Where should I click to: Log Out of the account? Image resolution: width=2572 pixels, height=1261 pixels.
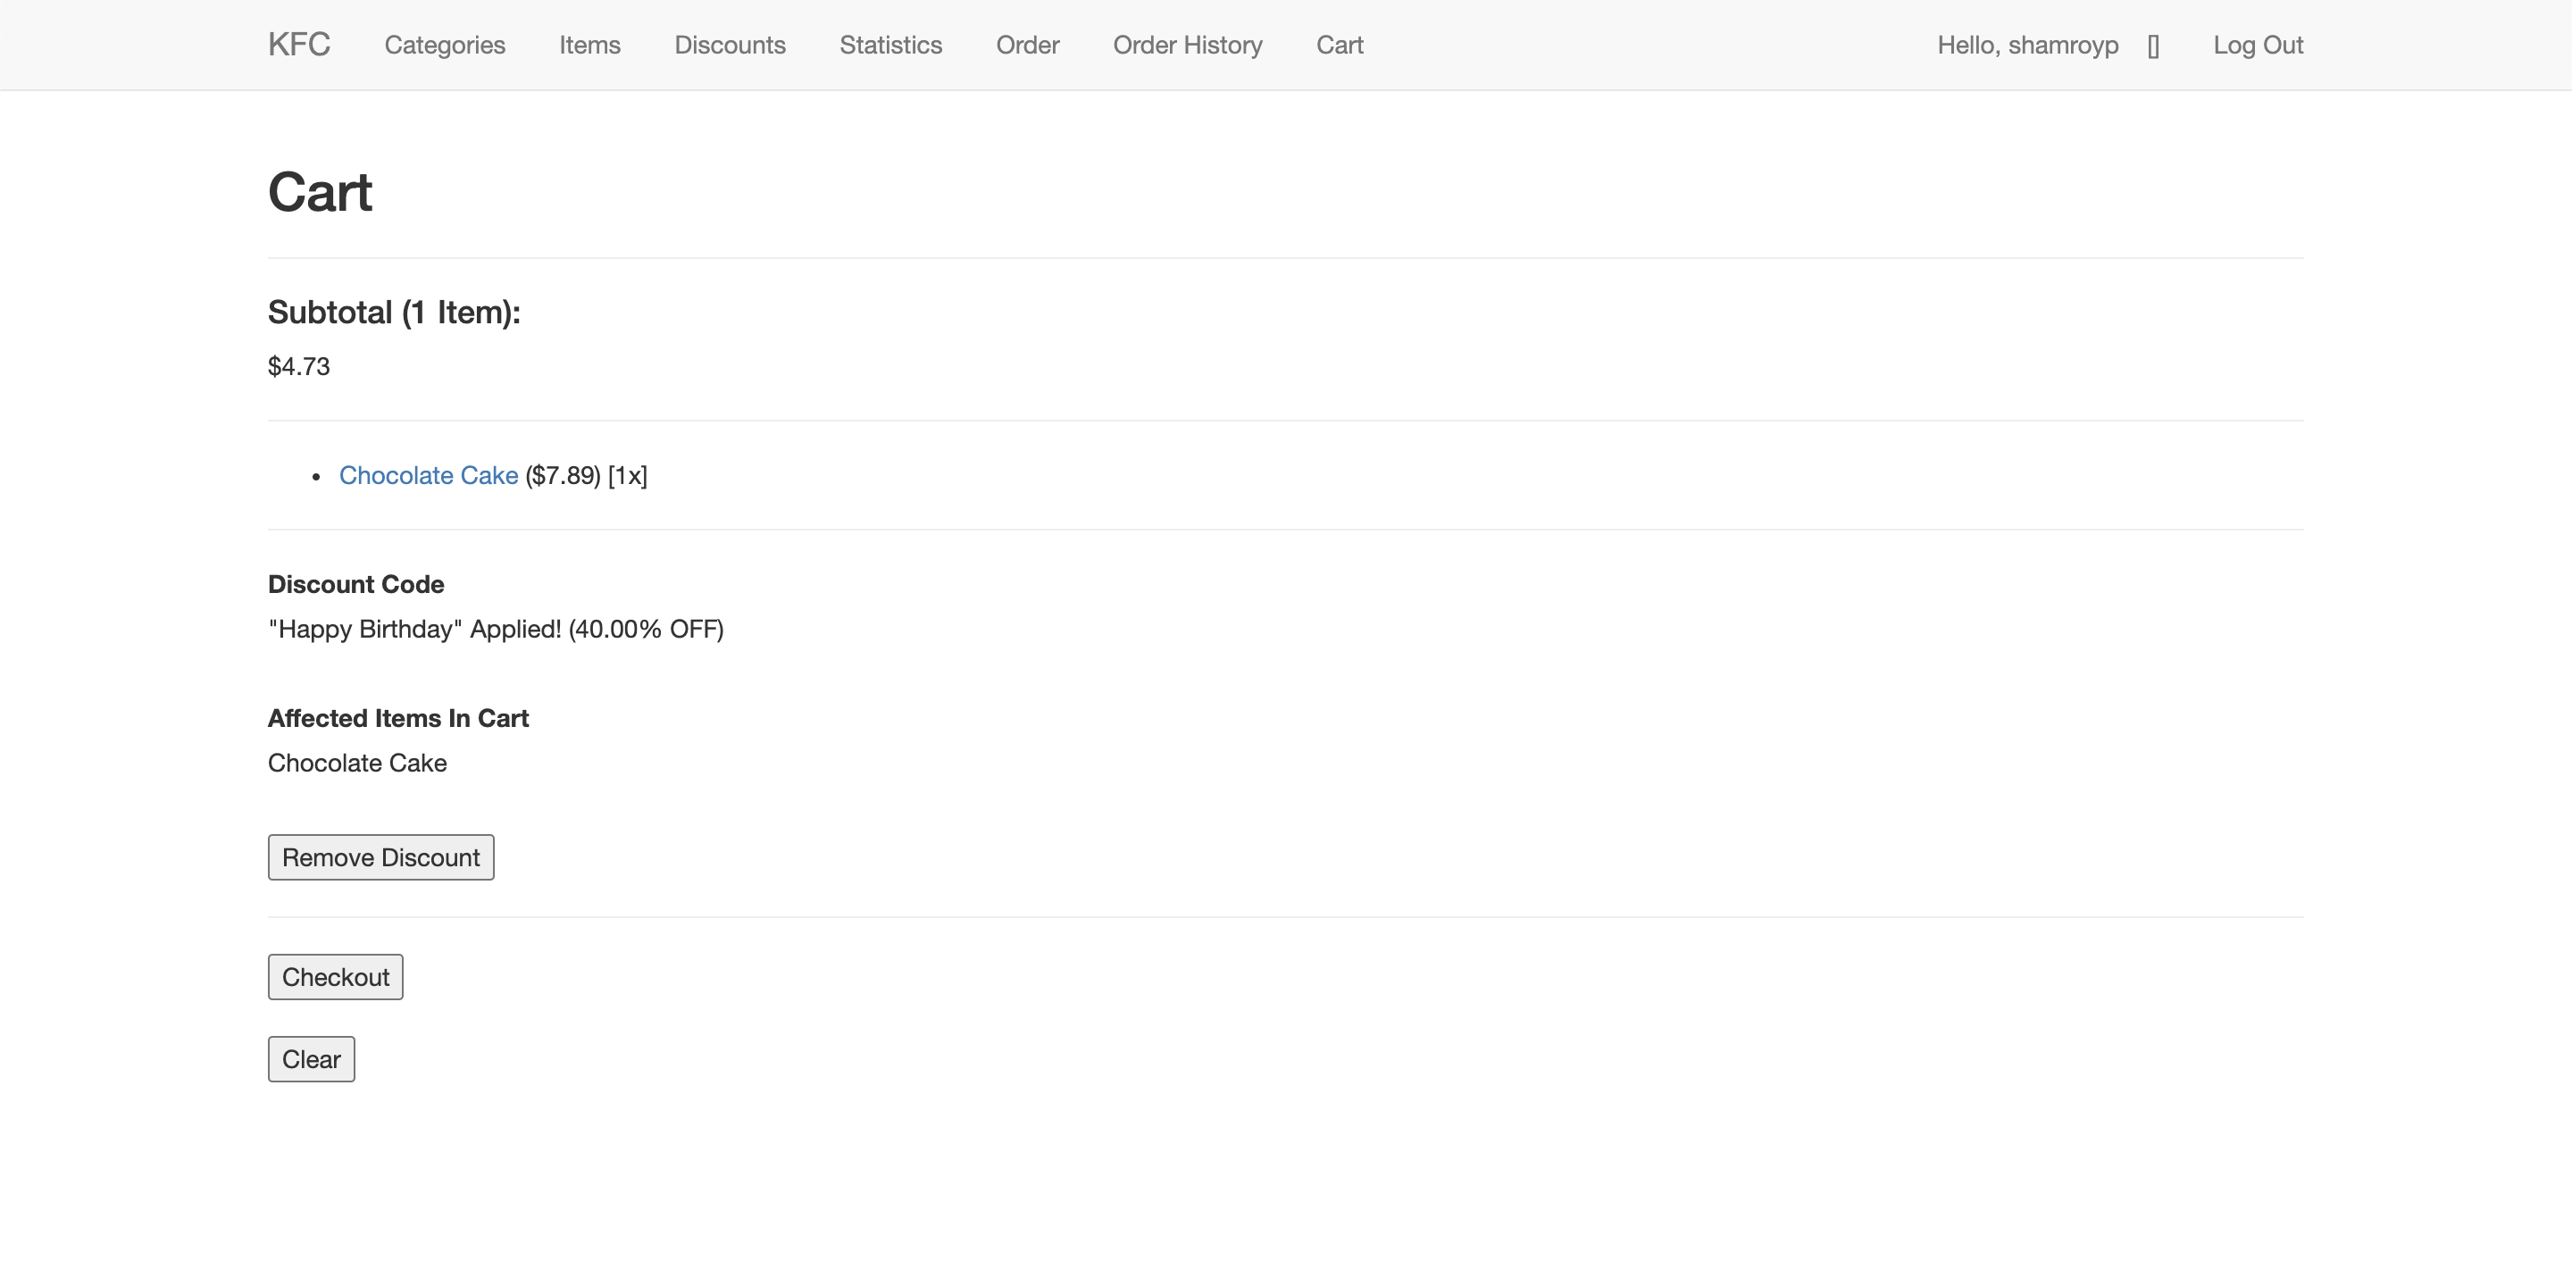tap(2258, 45)
